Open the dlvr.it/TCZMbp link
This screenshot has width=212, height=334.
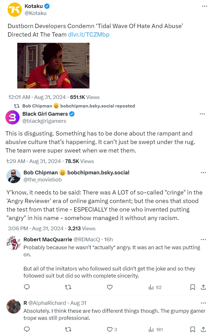(x=89, y=35)
